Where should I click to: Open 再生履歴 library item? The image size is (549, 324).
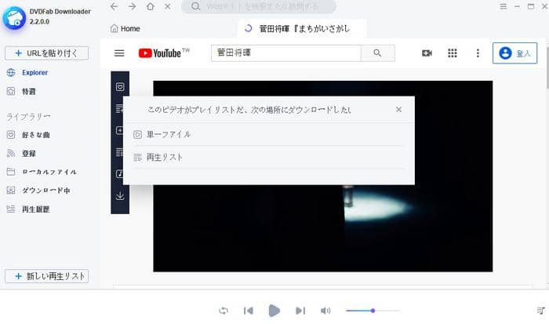[x=28, y=209]
